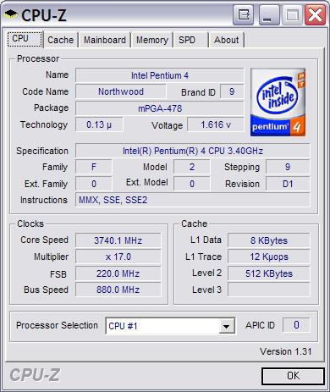Minimize the CPU-Z window
Screen dimensions: 330x392
pyautogui.click(x=269, y=14)
